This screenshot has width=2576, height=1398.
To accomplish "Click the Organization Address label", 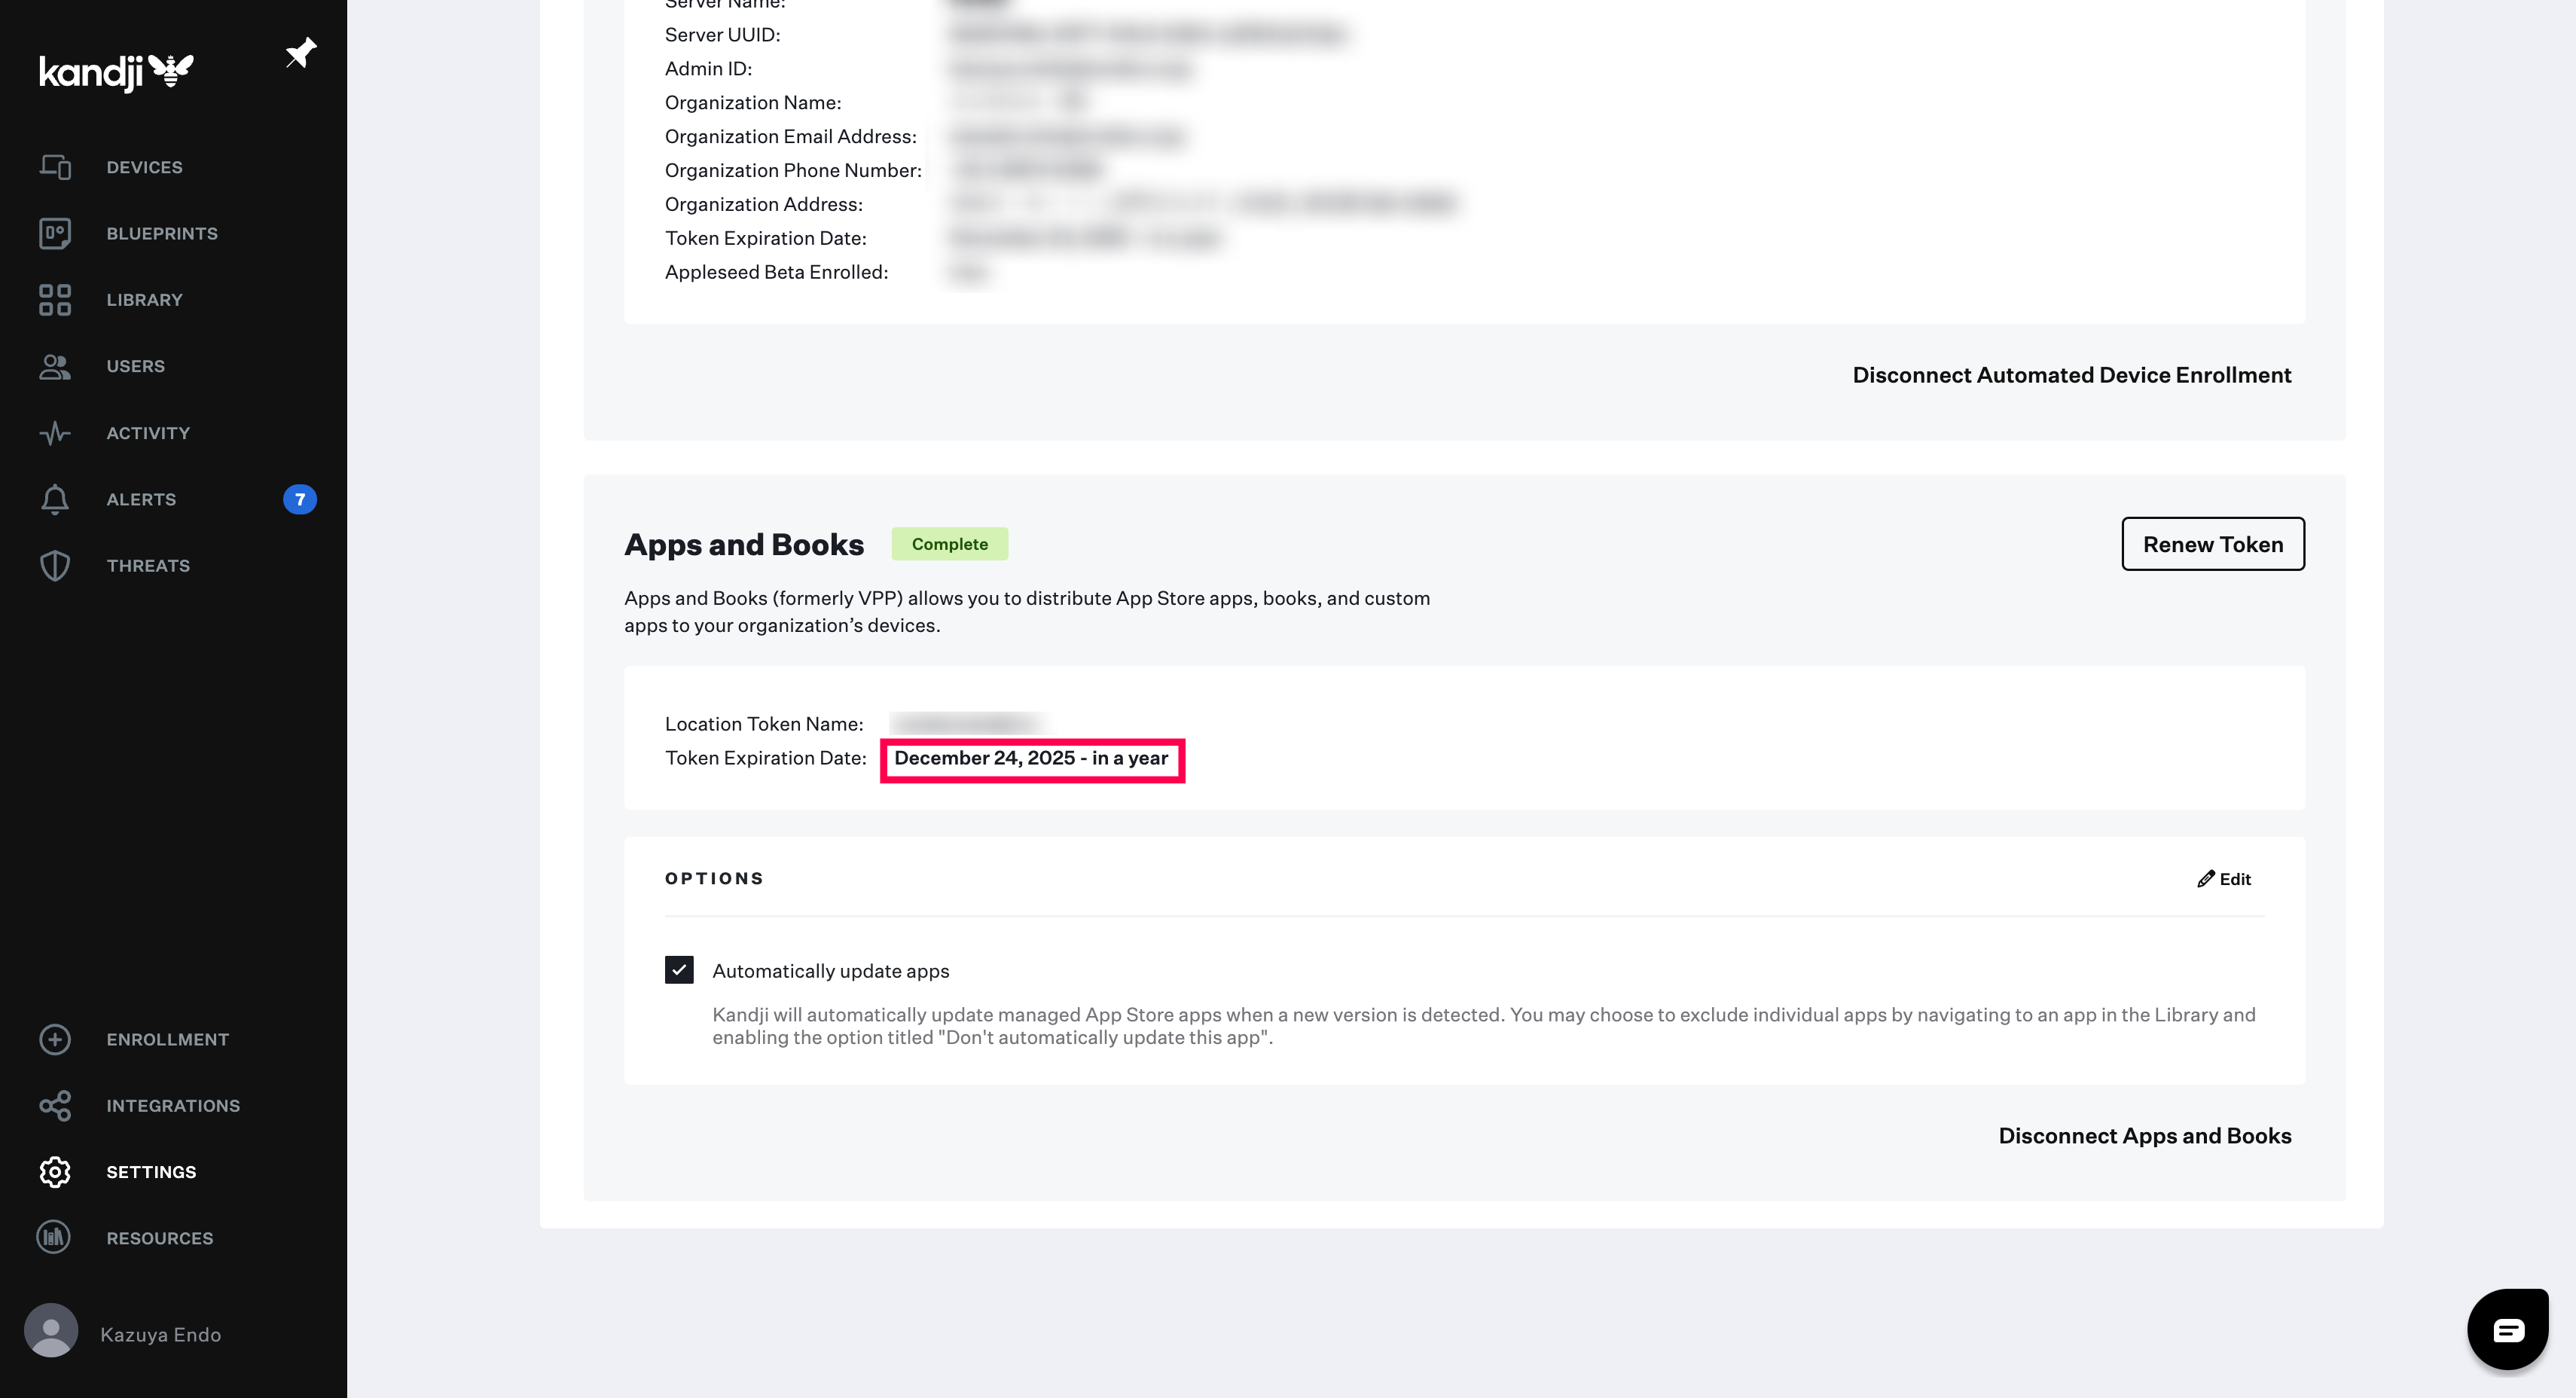I will [x=764, y=205].
